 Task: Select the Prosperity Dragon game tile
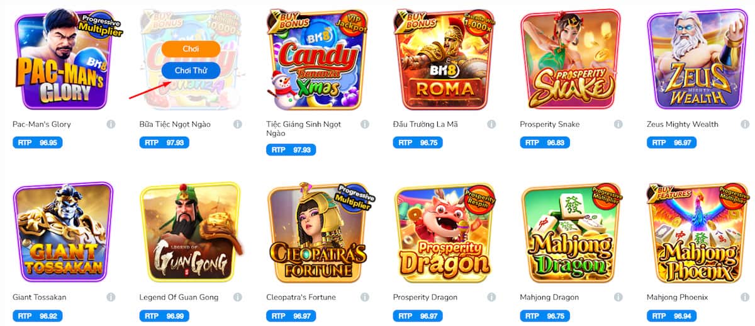(444, 233)
